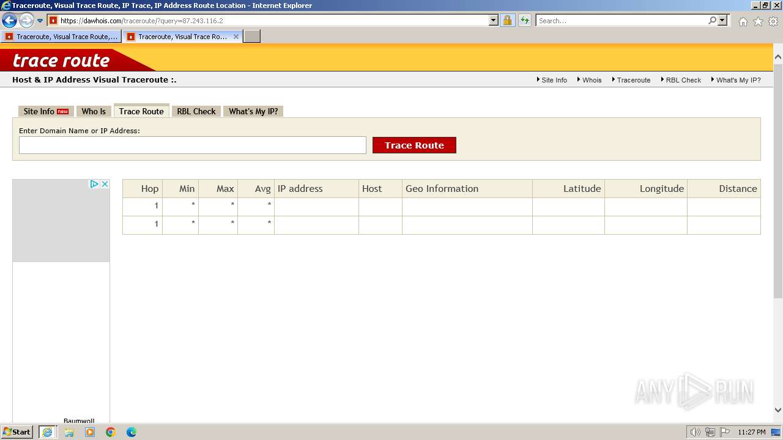Click the Home icon
Screen dimensions: 783x440
[x=743, y=21]
